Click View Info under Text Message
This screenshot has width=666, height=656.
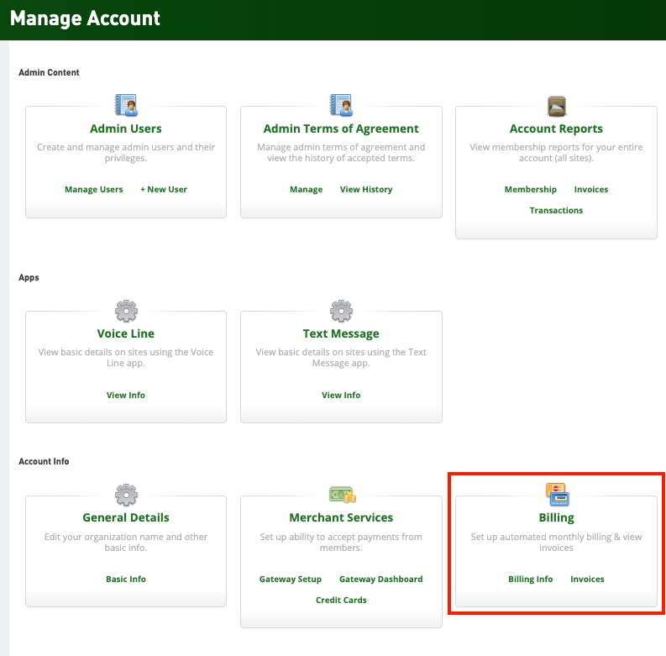[x=341, y=395]
